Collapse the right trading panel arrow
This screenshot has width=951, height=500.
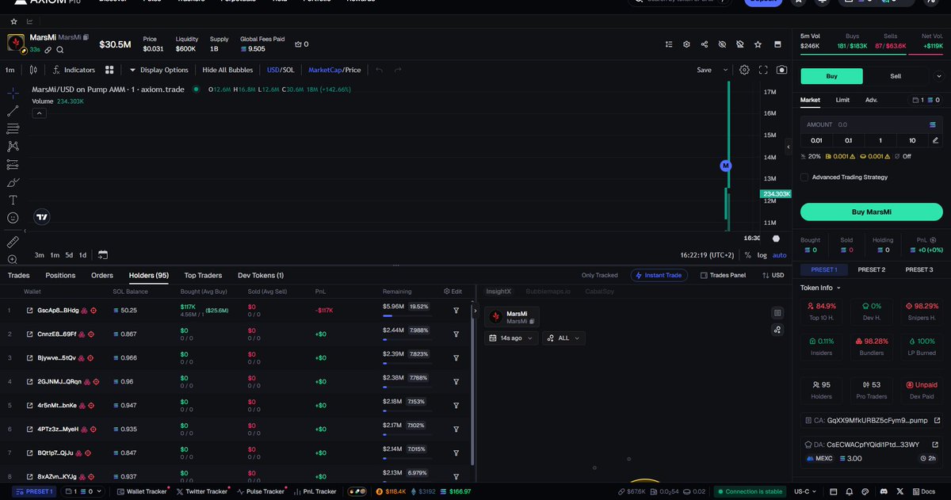tap(789, 147)
